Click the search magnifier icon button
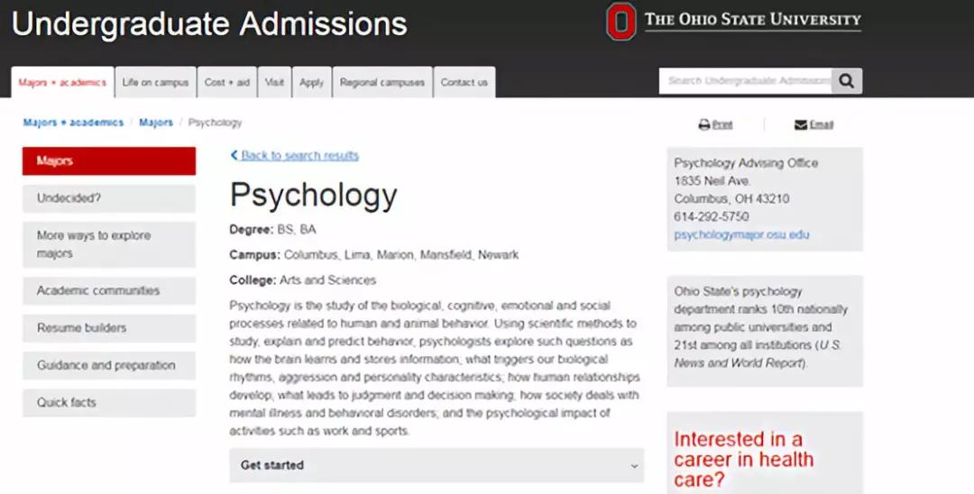974x494 pixels. (847, 81)
